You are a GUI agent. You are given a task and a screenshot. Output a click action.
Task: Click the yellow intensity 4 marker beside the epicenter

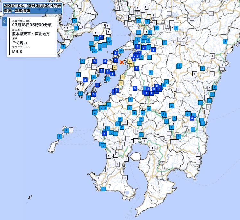click(129, 61)
